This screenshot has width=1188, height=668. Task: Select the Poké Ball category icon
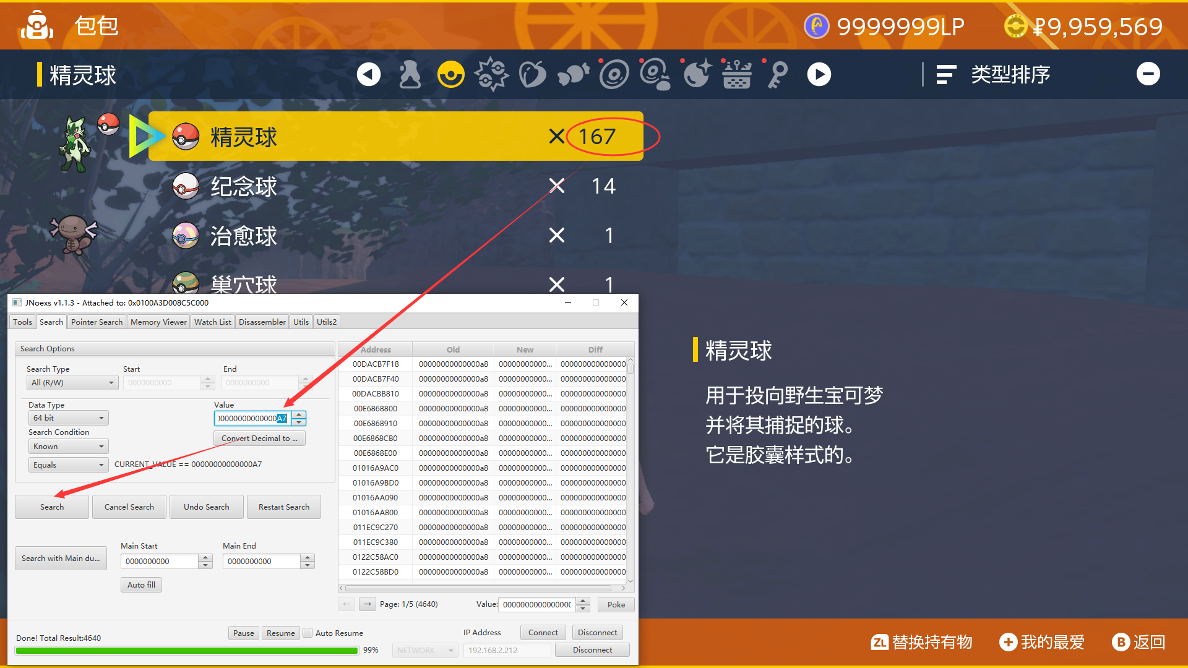click(x=451, y=75)
